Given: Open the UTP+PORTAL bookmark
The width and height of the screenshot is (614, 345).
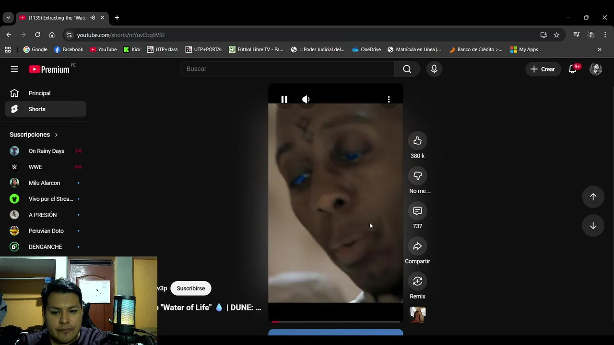Looking at the screenshot, I should [204, 49].
